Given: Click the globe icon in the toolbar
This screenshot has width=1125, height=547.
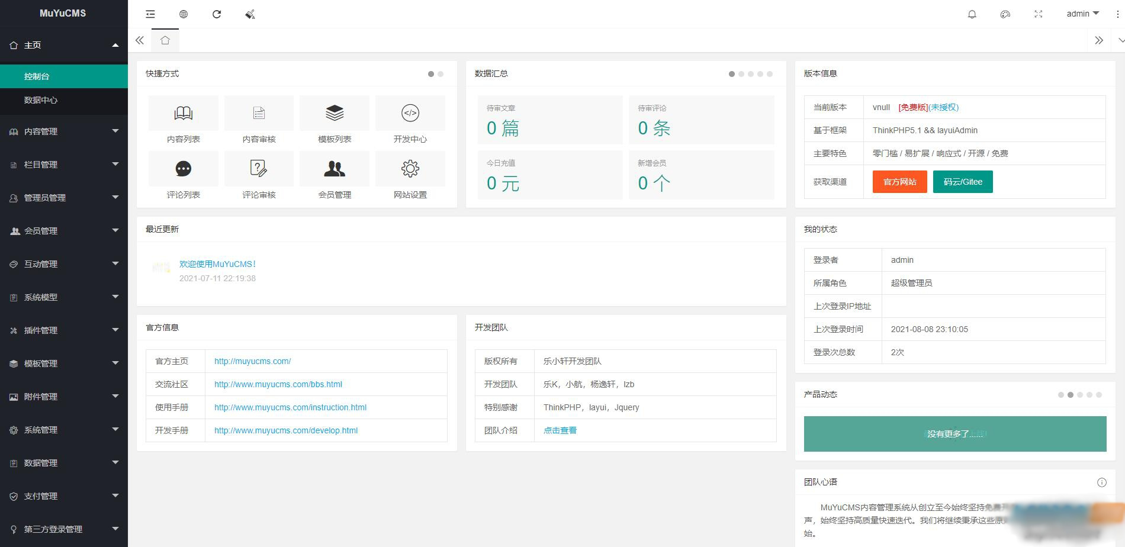Looking at the screenshot, I should pyautogui.click(x=184, y=14).
